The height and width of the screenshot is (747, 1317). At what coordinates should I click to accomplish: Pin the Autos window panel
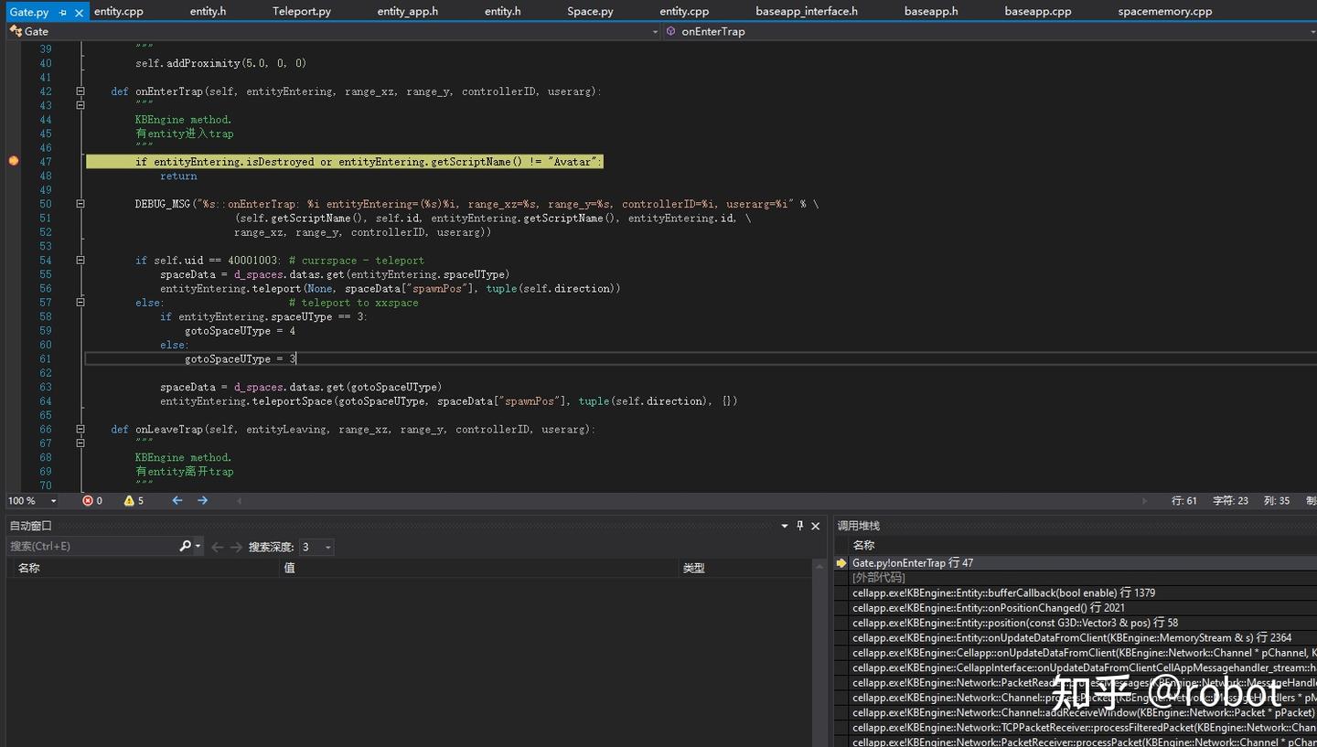point(799,526)
